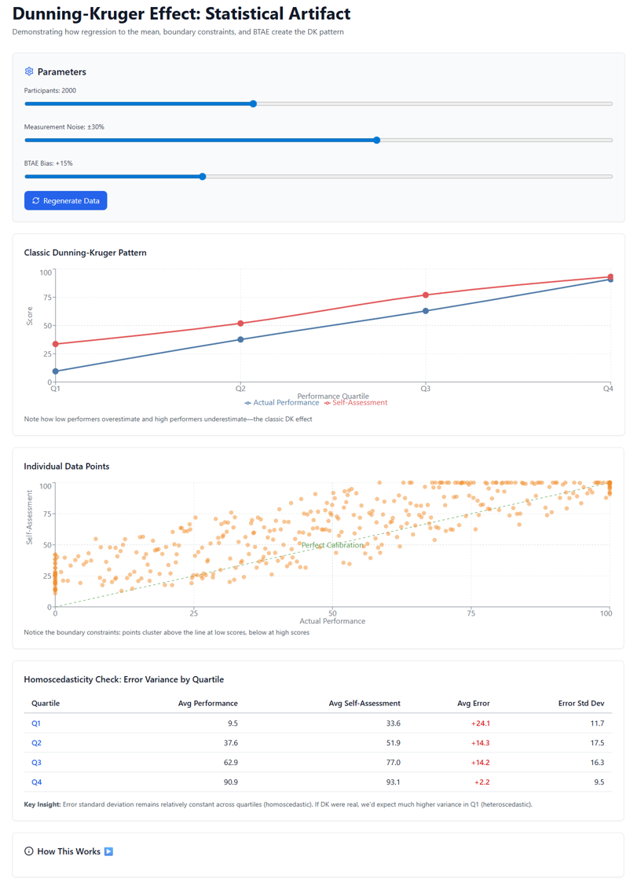
Task: Expand the How This Works section
Action: coord(68,851)
